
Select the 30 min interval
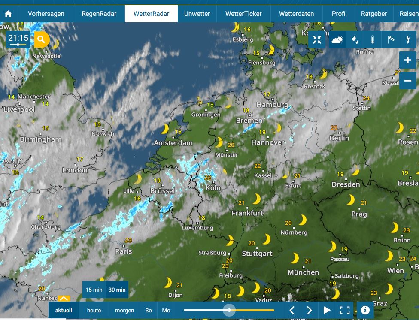click(117, 290)
